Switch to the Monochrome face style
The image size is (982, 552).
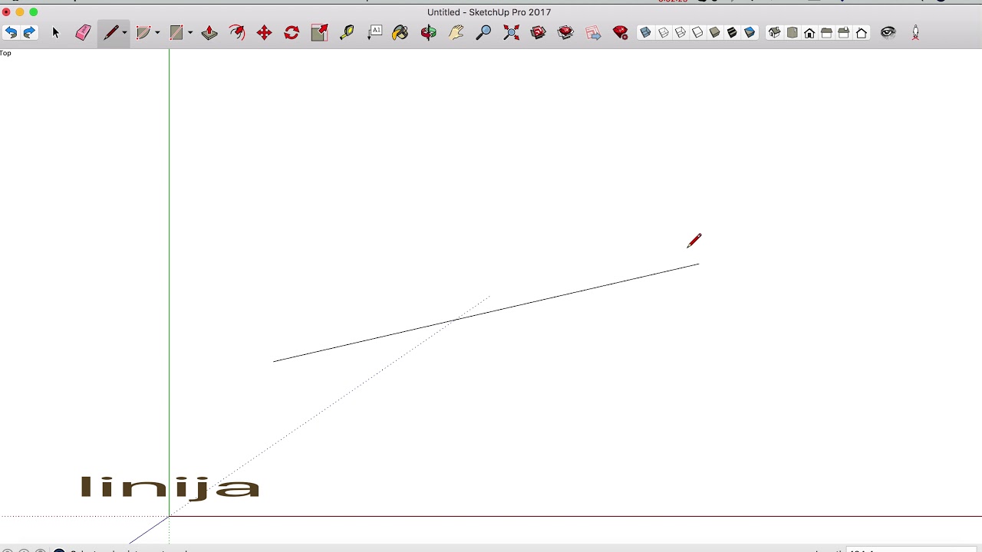click(750, 32)
